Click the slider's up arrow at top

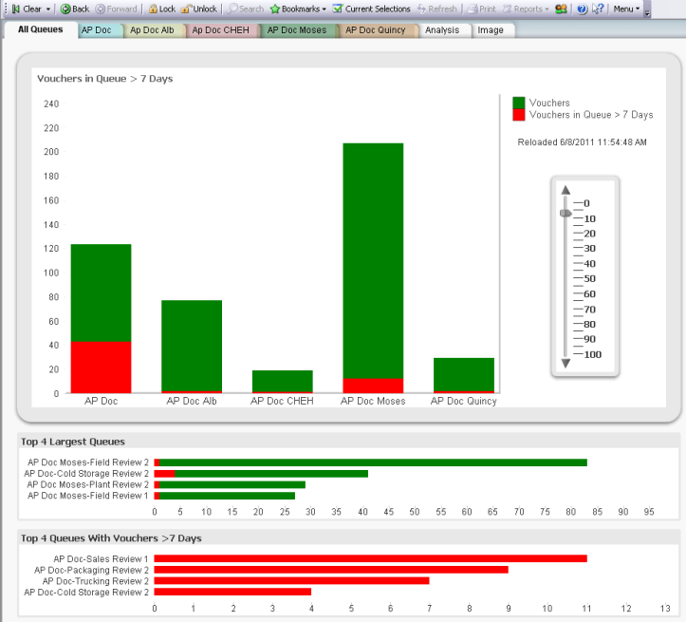565,189
